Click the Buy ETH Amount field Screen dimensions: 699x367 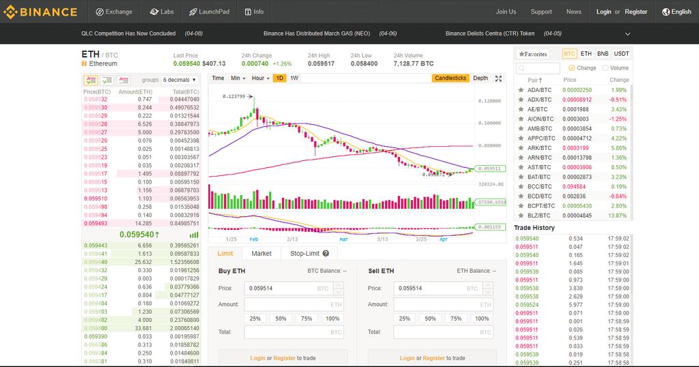pyautogui.click(x=294, y=305)
